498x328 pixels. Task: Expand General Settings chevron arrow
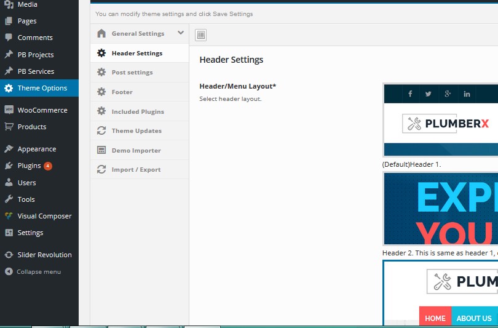pos(181,33)
